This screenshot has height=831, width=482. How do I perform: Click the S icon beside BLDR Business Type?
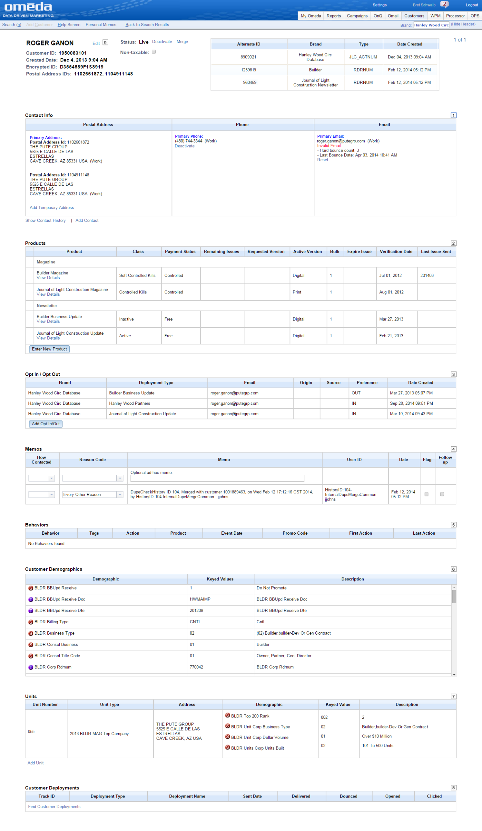click(30, 633)
